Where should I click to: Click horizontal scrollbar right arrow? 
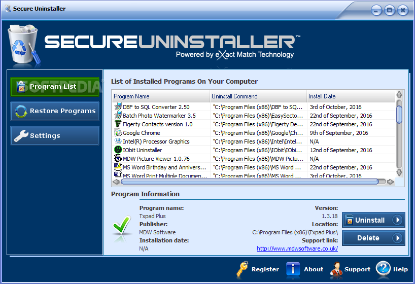click(x=390, y=182)
